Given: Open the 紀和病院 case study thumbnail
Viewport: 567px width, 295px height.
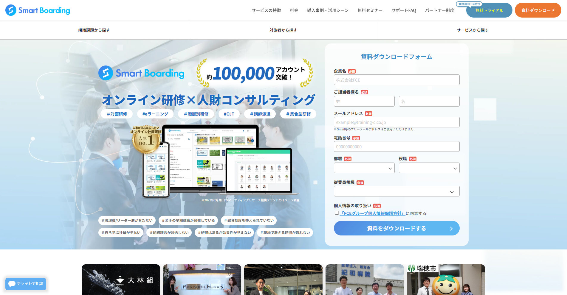Looking at the screenshot, I should coord(365,280).
